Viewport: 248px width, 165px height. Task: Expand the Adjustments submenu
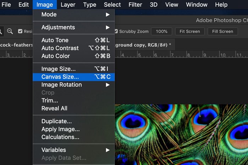pos(74,27)
